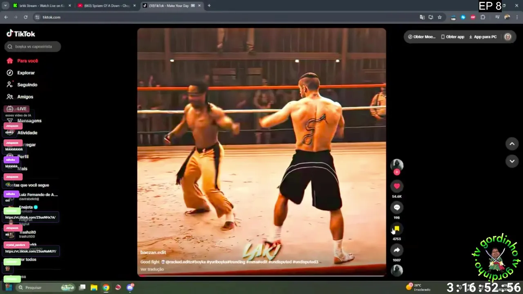
Task: Click the weather widget showing 26°C
Action: [418, 287]
